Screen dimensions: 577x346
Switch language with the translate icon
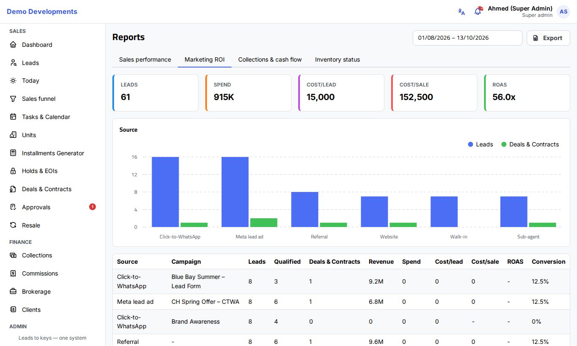pyautogui.click(x=462, y=12)
